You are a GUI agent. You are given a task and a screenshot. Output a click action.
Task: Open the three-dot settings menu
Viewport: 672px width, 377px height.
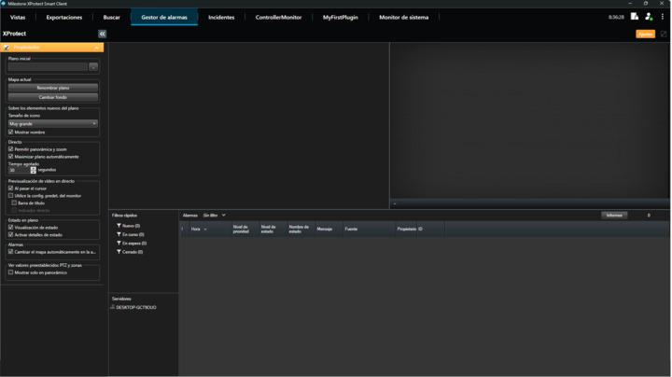pos(663,17)
